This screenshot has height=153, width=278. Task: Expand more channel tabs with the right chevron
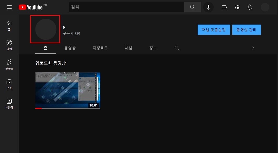253,48
